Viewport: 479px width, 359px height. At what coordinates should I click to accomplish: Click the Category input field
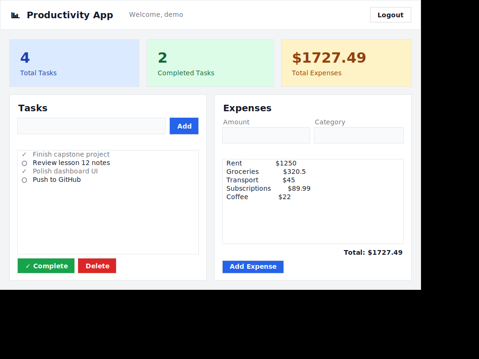359,135
